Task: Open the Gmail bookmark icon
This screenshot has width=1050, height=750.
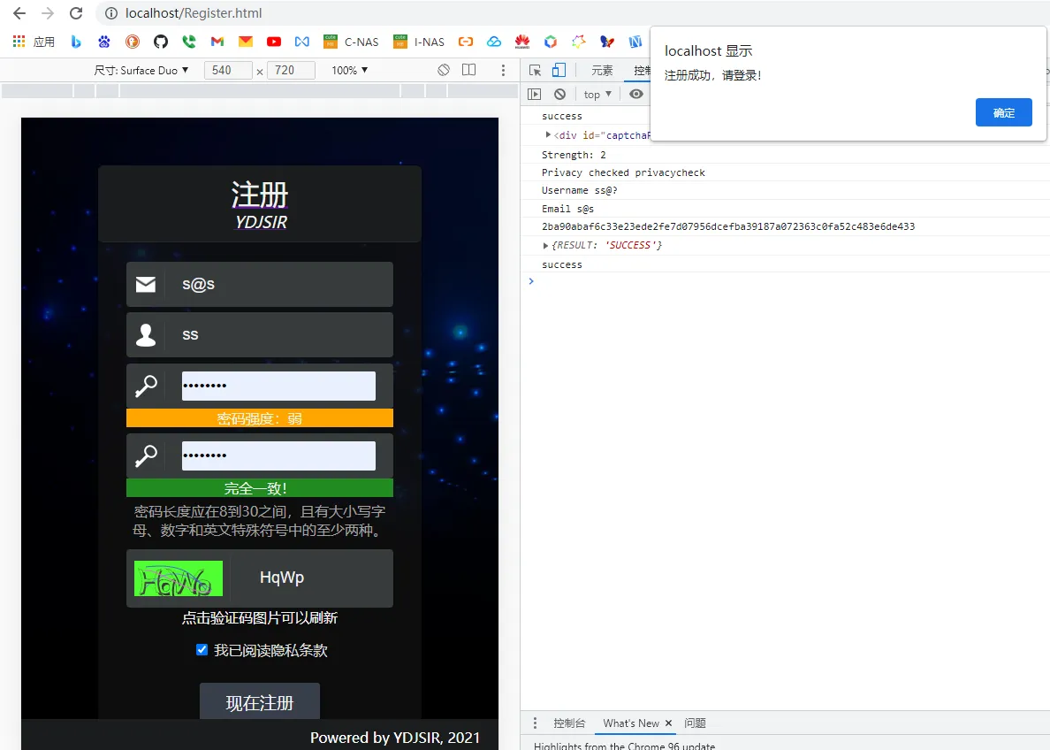Action: (x=217, y=42)
